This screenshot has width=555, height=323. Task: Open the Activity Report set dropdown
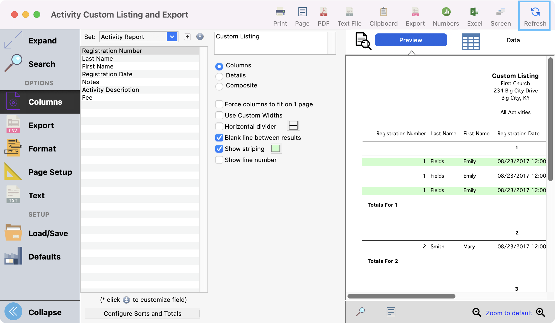pyautogui.click(x=172, y=37)
